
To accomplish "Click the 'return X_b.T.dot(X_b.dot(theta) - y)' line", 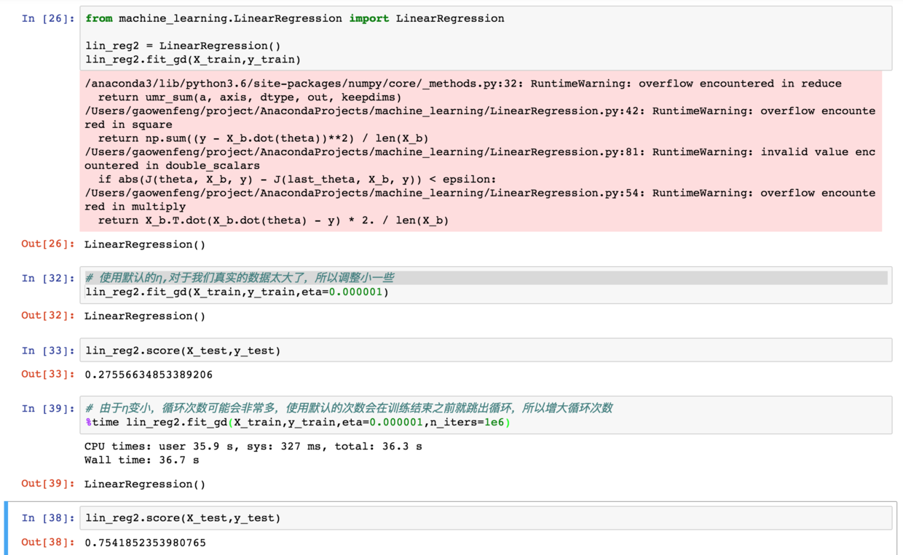I will [x=273, y=220].
